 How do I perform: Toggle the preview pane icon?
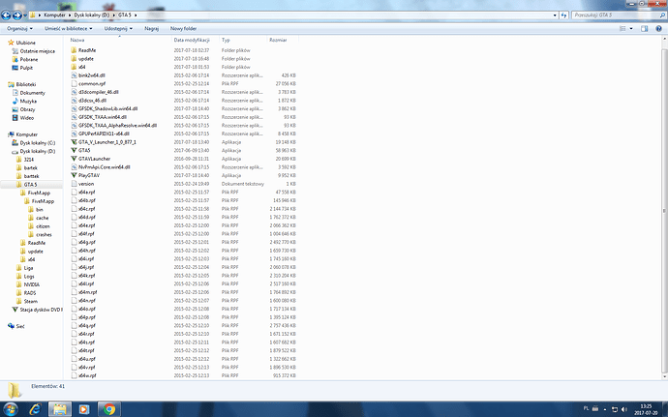tap(644, 28)
